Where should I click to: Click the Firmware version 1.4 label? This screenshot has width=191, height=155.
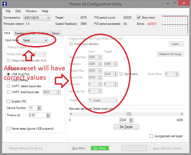(17, 24)
